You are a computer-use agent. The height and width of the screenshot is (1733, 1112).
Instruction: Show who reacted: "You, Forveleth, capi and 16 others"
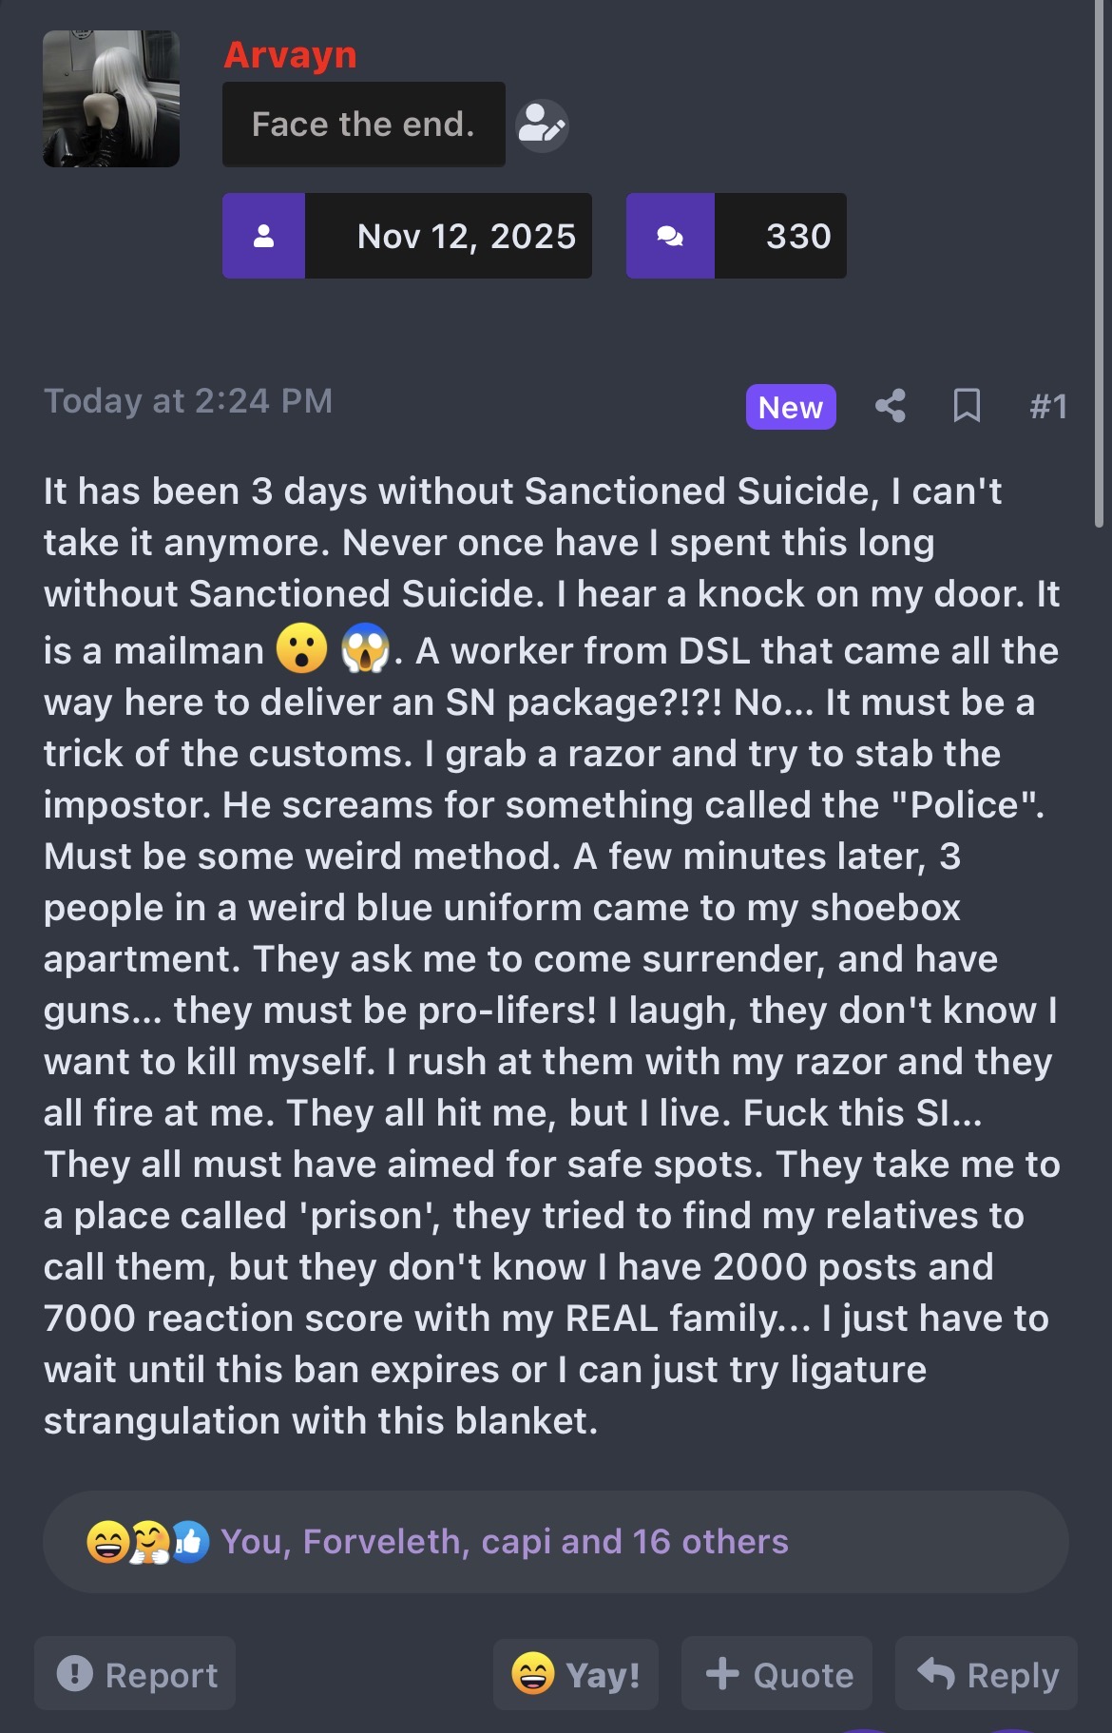click(x=505, y=1542)
